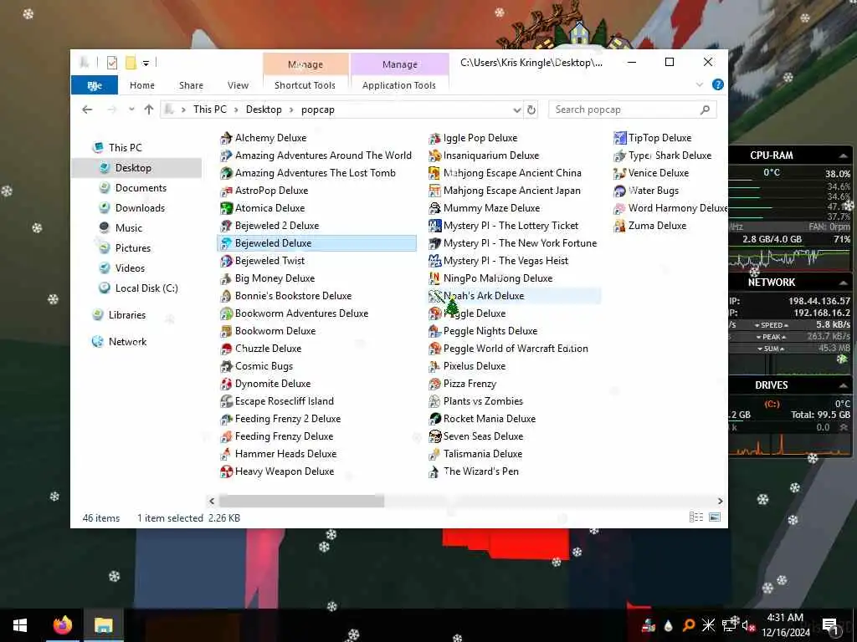Click the horizontal scrollbar thumb

point(301,502)
